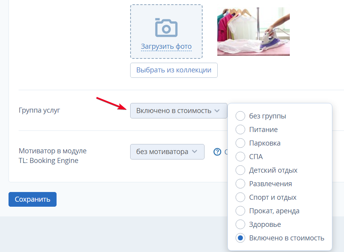Select the 'без группы' radio option

(240, 116)
